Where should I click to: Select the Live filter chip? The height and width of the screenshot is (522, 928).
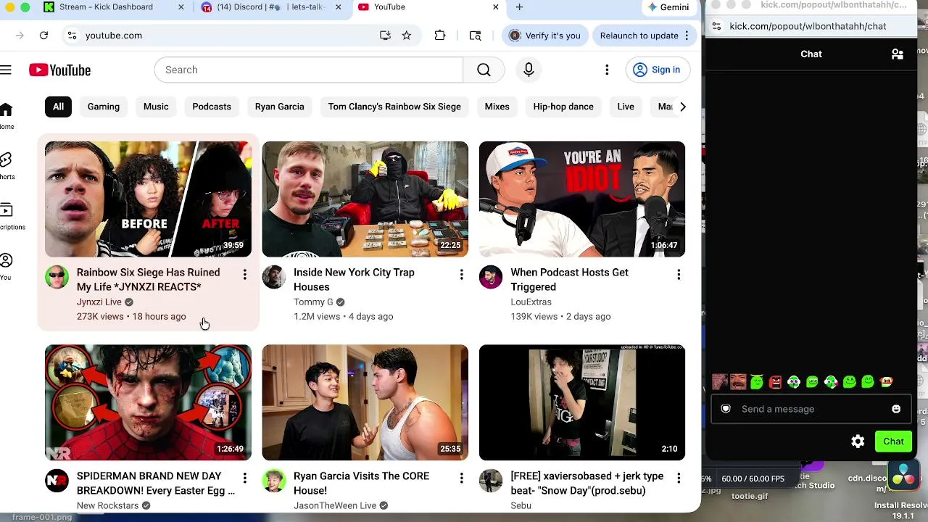click(626, 107)
